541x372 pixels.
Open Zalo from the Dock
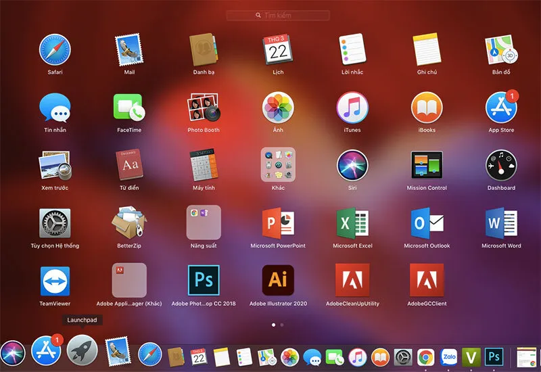tap(448, 357)
